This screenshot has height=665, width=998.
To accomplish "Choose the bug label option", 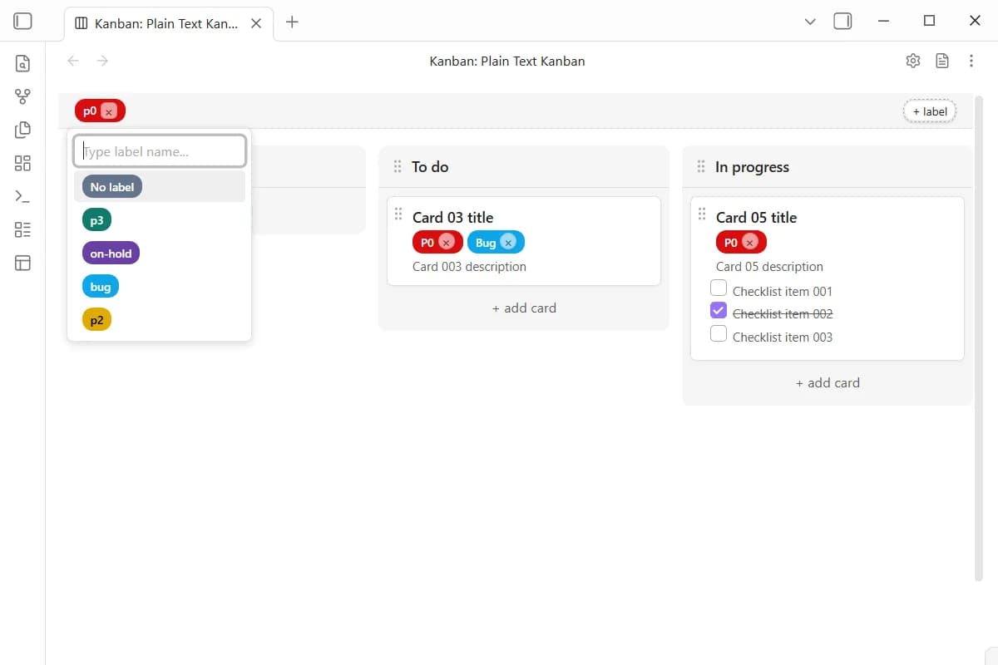I will click(x=101, y=287).
